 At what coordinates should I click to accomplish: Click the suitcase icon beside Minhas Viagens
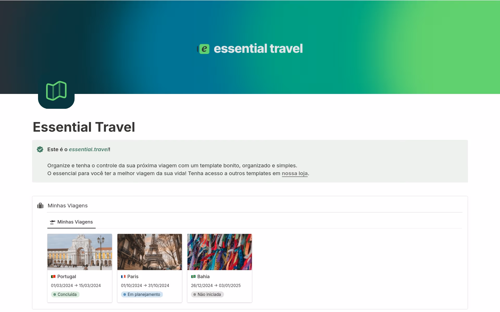(40, 206)
